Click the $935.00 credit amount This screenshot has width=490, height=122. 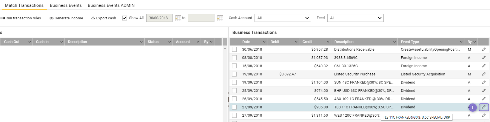tap(321, 107)
